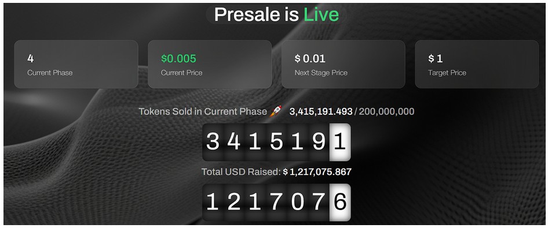This screenshot has width=548, height=228.
Task: Click the digit 0 in USD counter
Action: (297, 202)
